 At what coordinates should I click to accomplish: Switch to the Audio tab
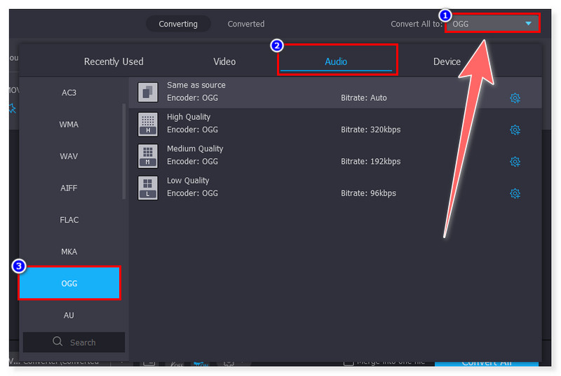(336, 62)
